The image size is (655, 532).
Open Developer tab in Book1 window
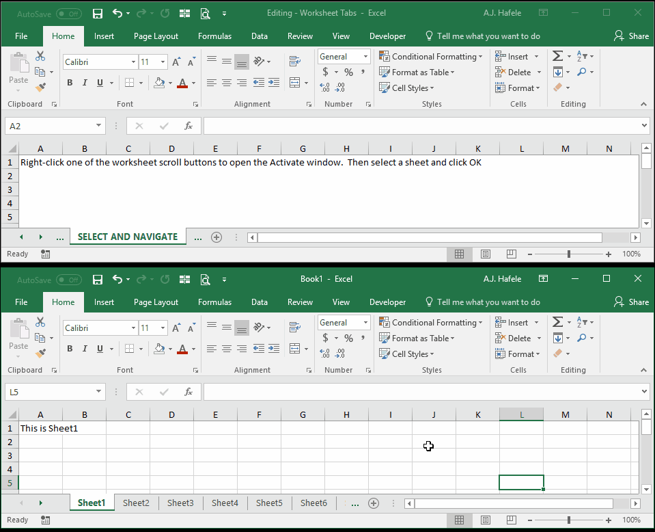click(387, 302)
